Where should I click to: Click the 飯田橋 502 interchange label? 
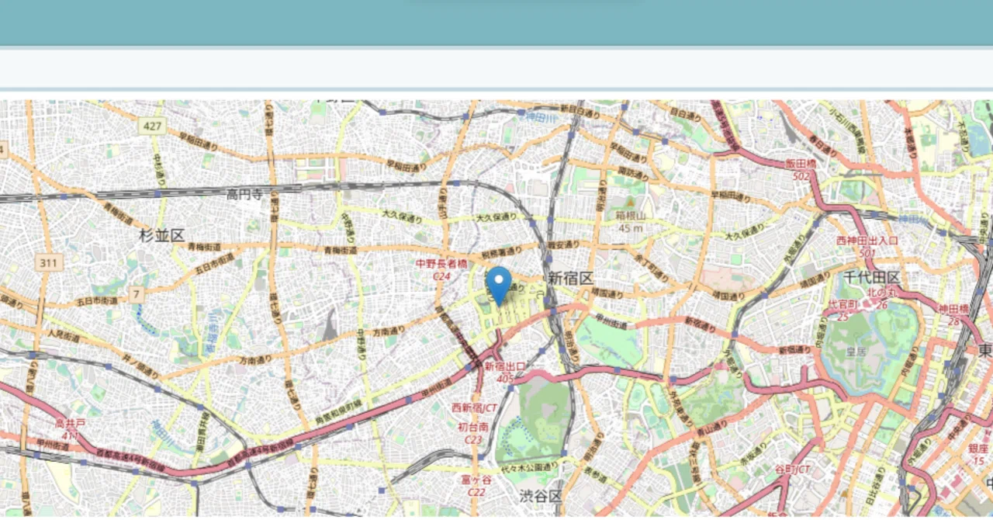801,170
